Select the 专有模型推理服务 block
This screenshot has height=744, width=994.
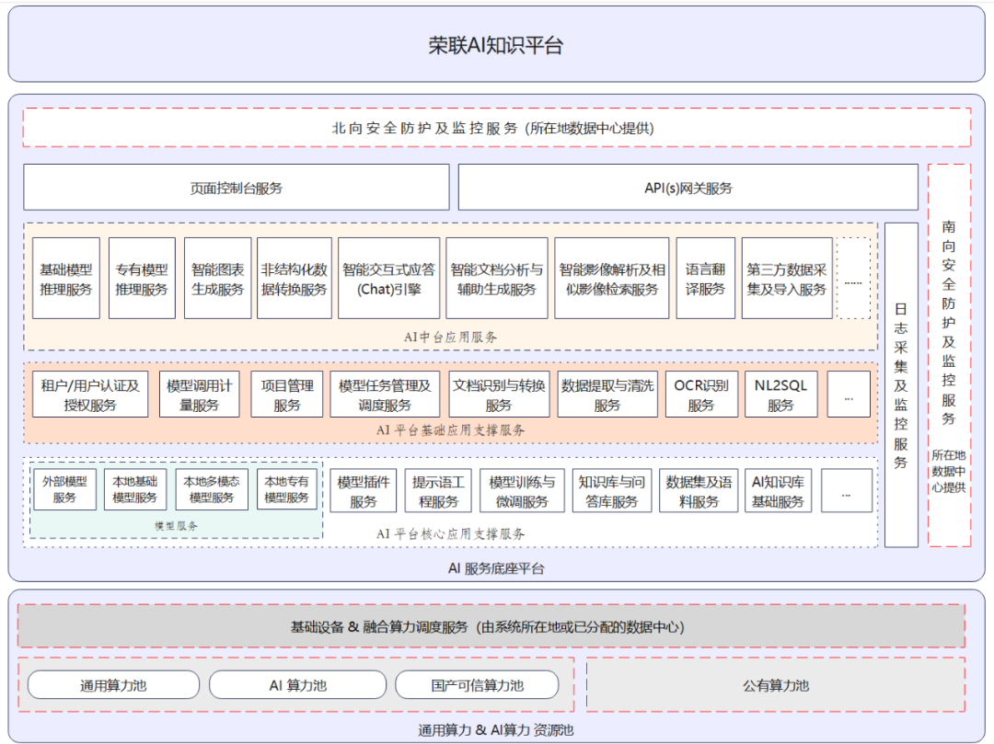142,278
